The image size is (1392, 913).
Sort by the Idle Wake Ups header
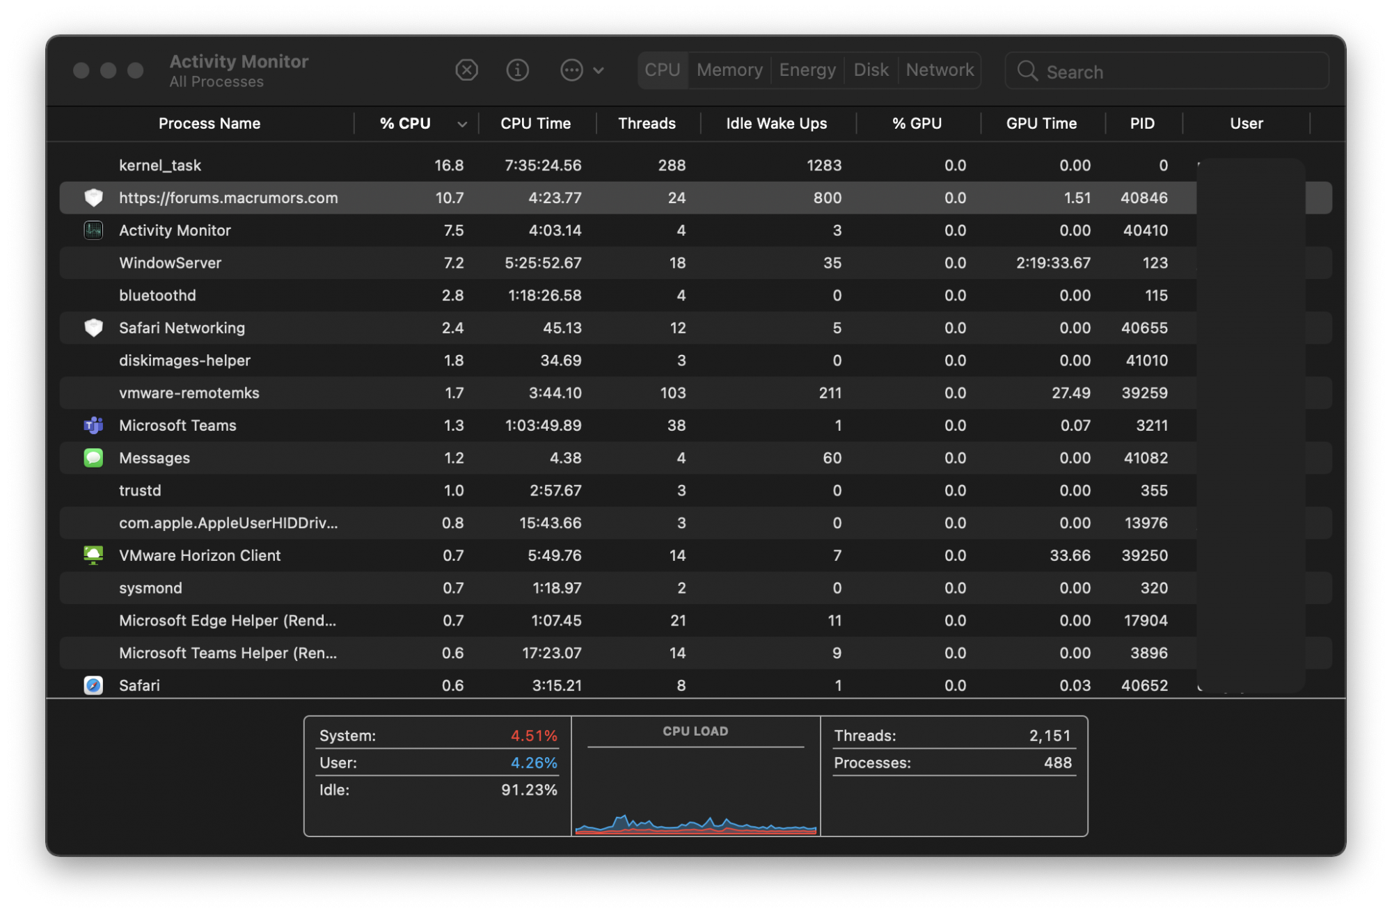[x=776, y=124]
